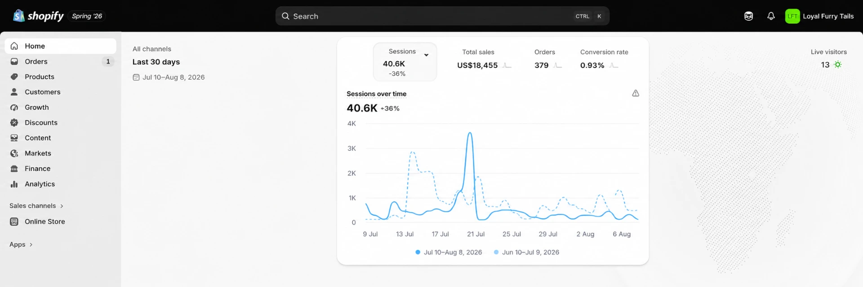Open the Sidekick assistant icon
This screenshot has width=863, height=287.
click(x=748, y=16)
